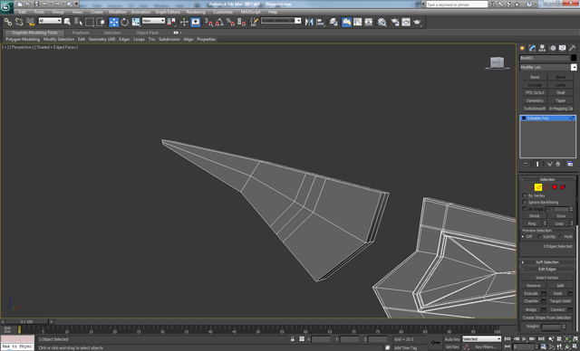Select the Edge sub-object level icon

pyautogui.click(x=538, y=187)
